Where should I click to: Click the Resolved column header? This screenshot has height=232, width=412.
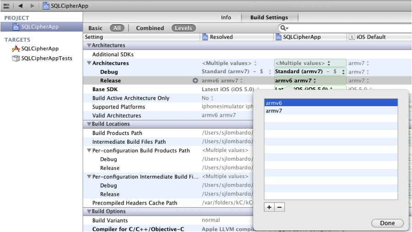click(237, 37)
